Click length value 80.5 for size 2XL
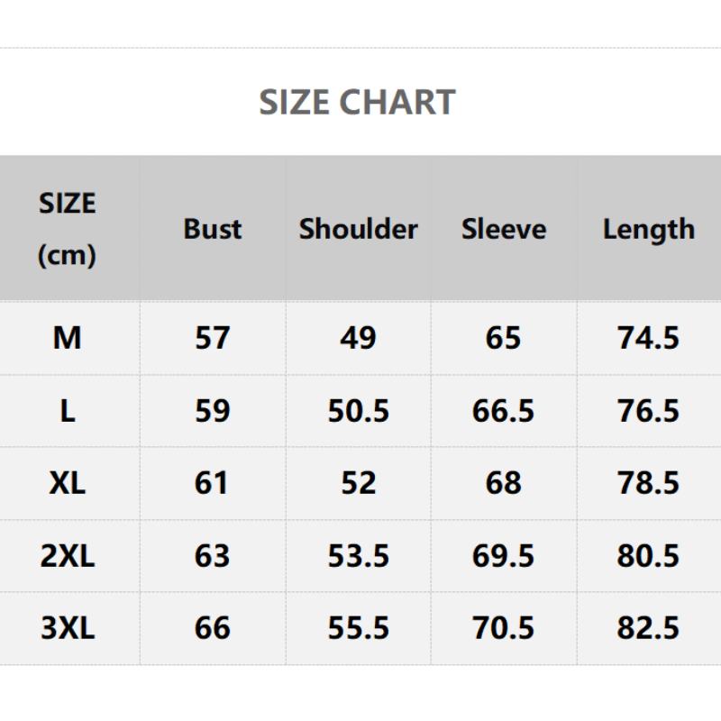 tap(649, 556)
